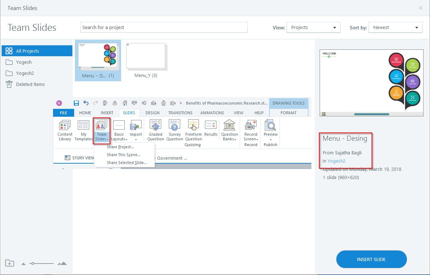The height and width of the screenshot is (275, 430).
Task: Select All Projects in the sidebar
Action: pyautogui.click(x=37, y=51)
